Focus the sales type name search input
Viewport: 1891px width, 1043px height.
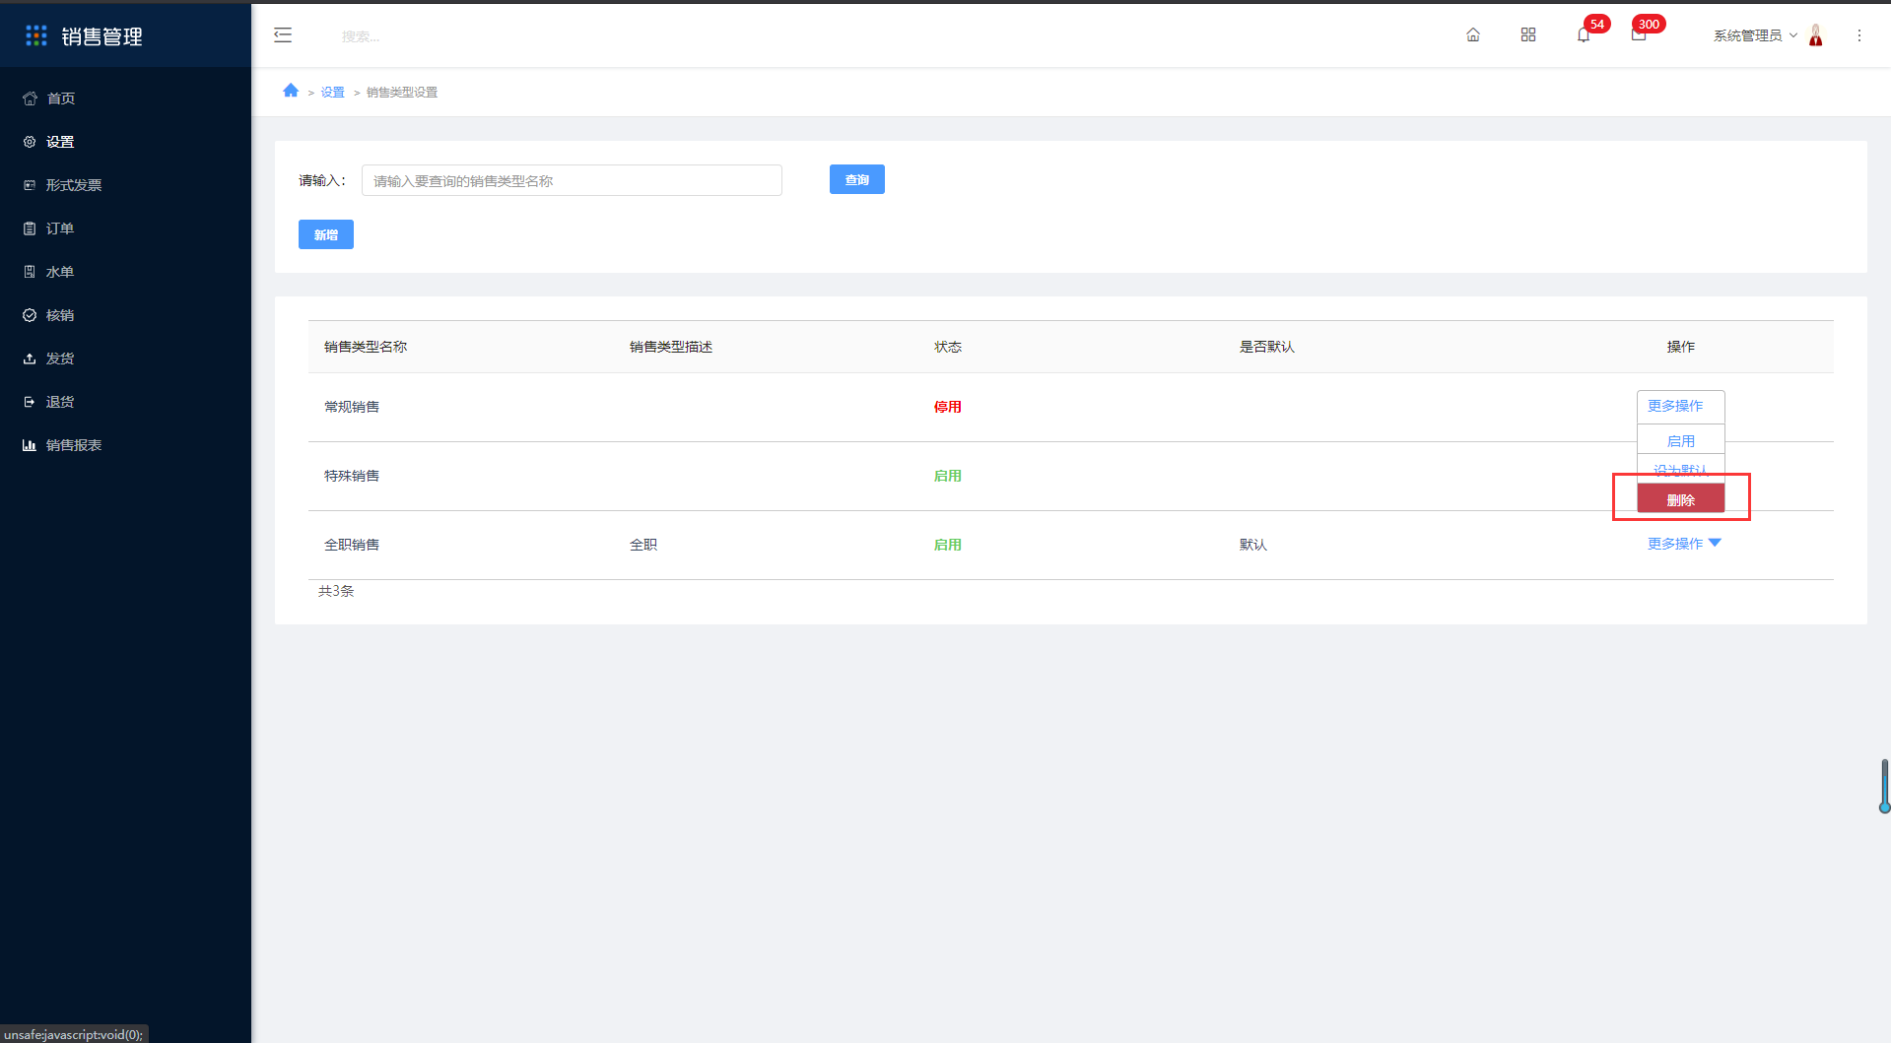pos(572,180)
